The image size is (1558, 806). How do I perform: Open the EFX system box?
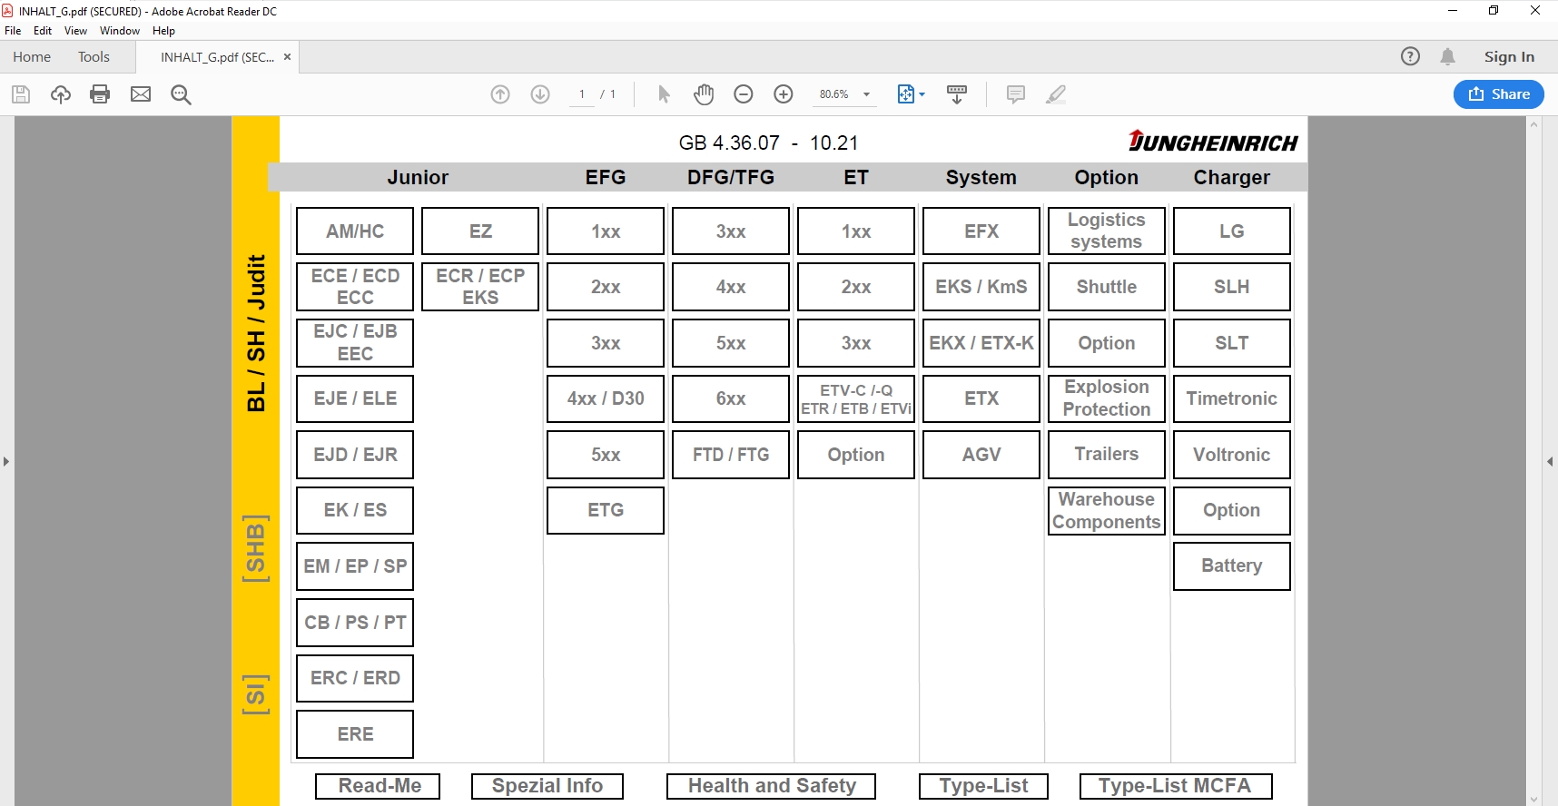[981, 231]
